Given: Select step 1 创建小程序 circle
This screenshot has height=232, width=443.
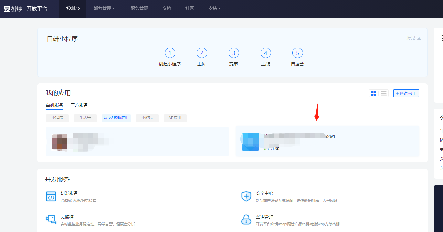Looking at the screenshot, I should [x=170, y=53].
